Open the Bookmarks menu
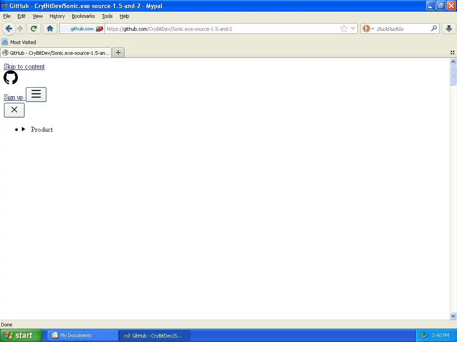The height and width of the screenshot is (342, 457). [83, 16]
